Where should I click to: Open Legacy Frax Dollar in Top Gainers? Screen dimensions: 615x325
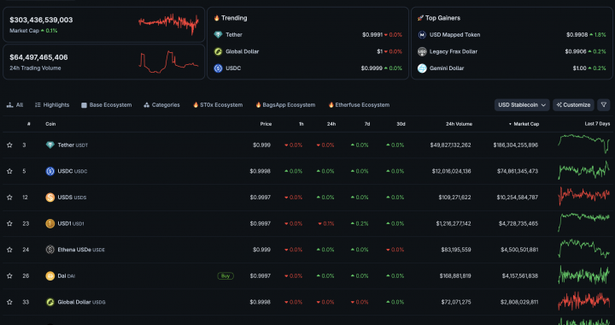point(454,51)
